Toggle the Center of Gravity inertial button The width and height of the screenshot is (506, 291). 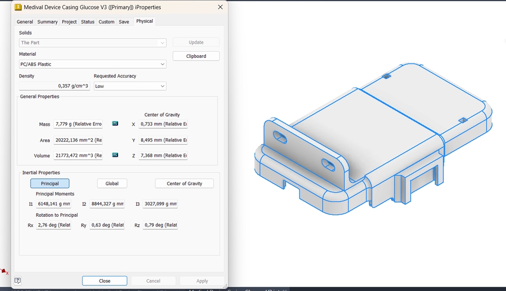(184, 183)
